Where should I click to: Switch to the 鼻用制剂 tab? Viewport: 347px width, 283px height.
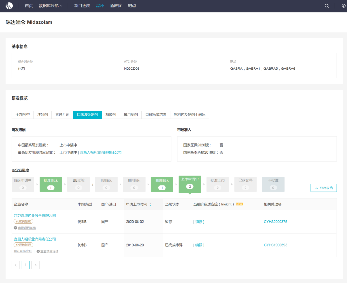click(131, 115)
